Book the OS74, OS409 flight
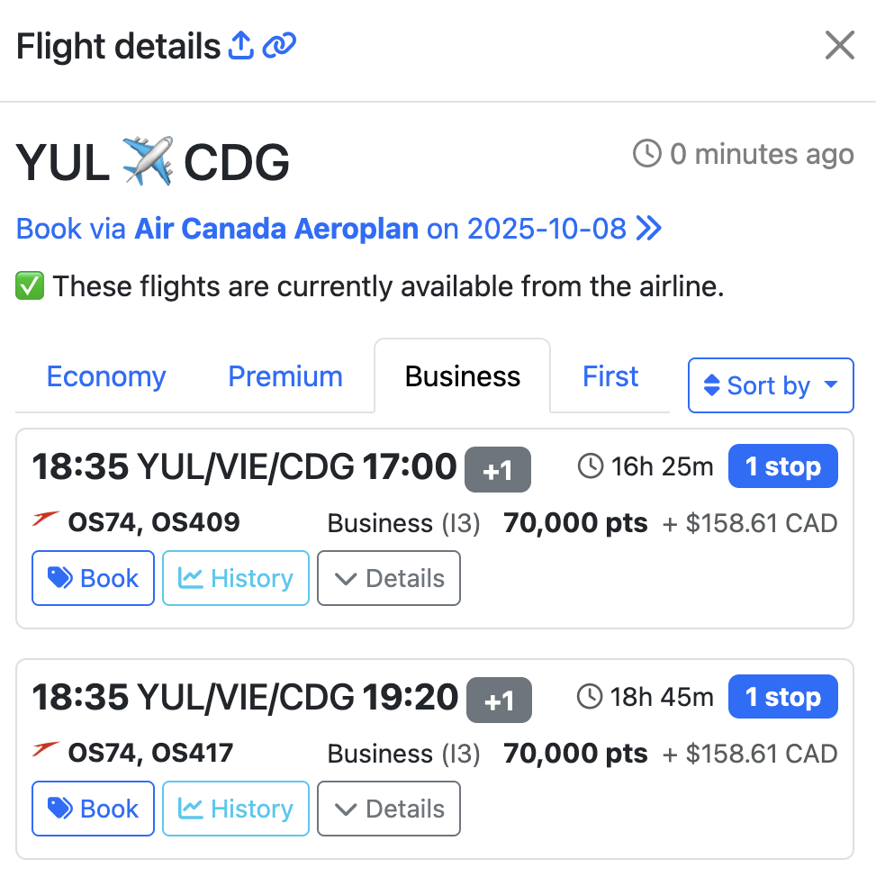876x886 pixels. click(94, 578)
